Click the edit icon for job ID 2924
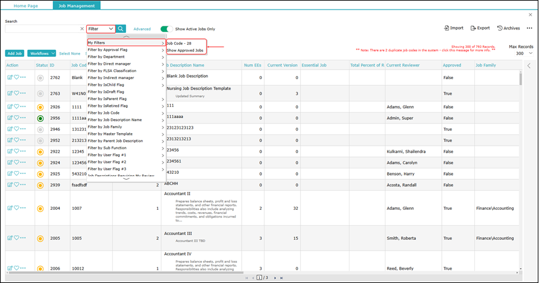The width and height of the screenshot is (539, 283). click(10, 162)
